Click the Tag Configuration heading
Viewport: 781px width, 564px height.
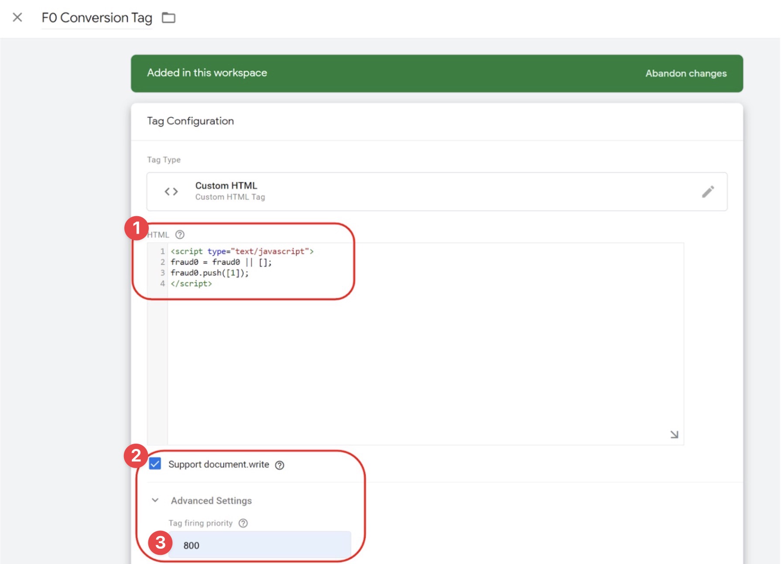(191, 121)
